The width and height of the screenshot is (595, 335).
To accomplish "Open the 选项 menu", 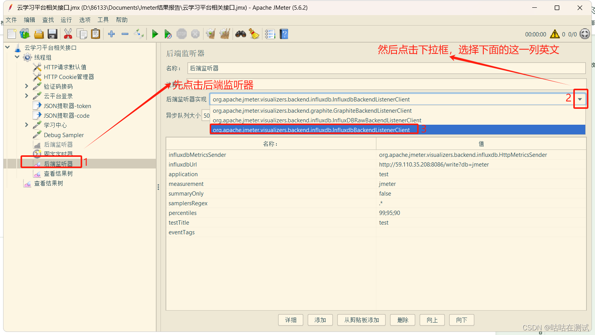I will pos(85,20).
